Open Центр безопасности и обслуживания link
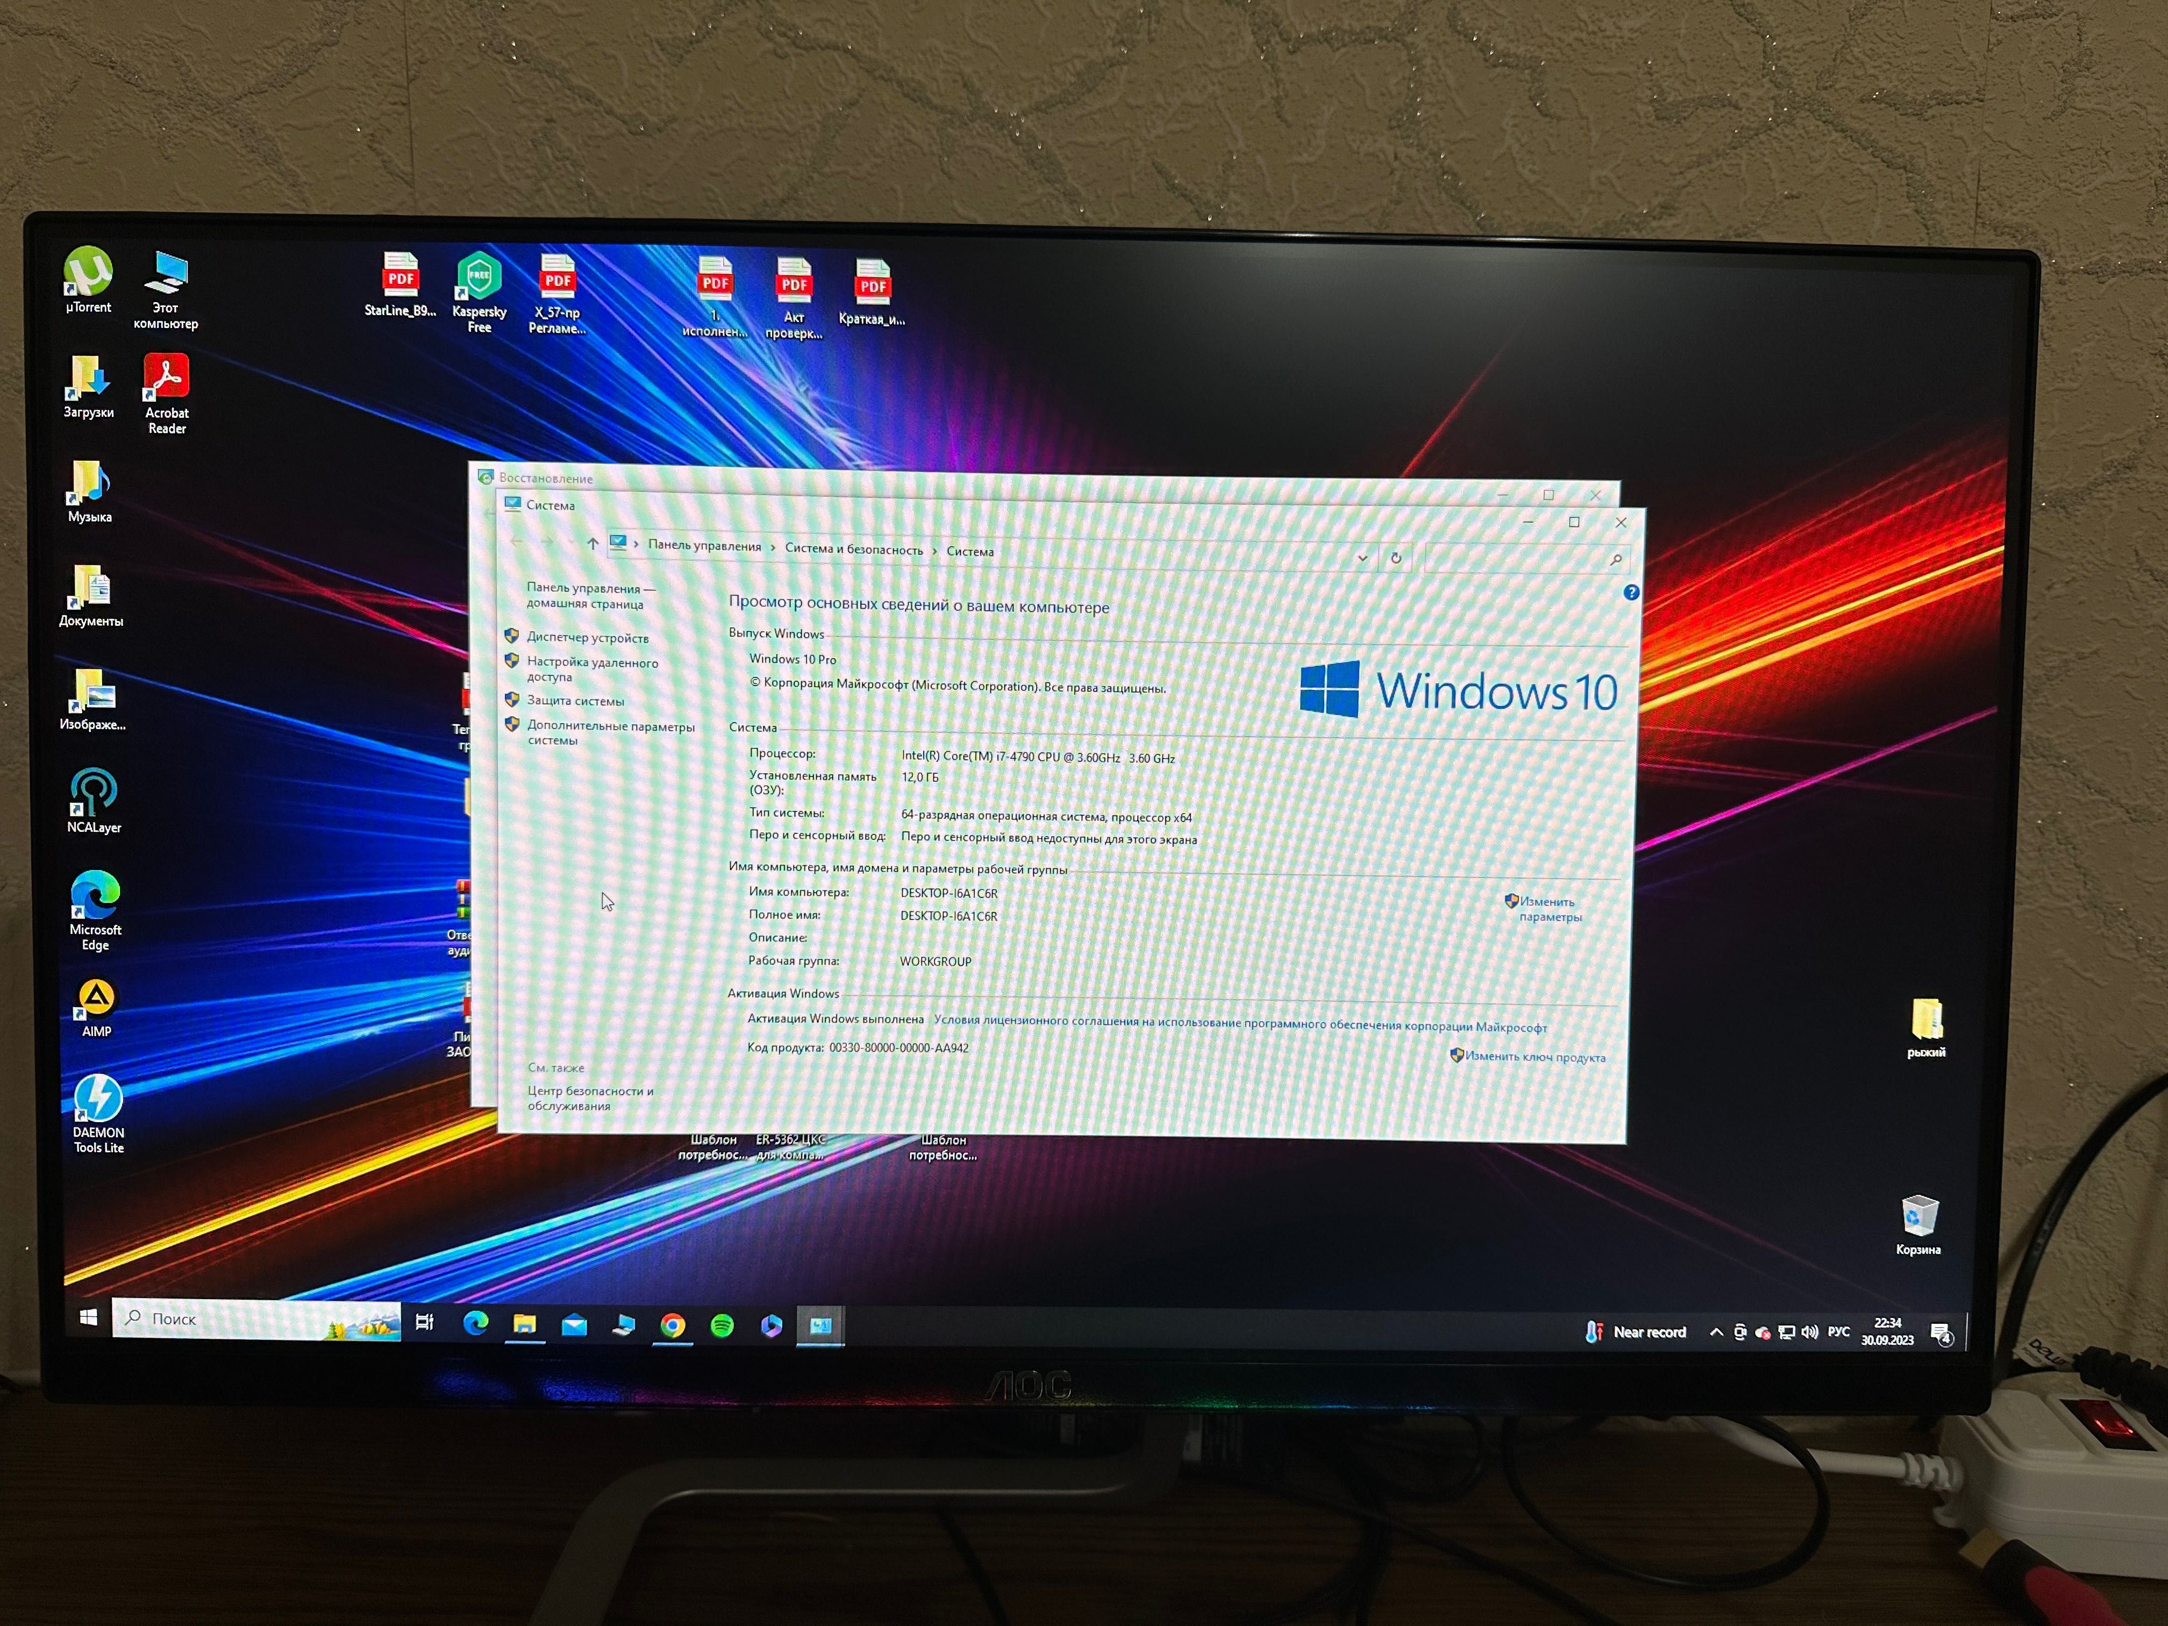The image size is (2168, 1626). [590, 1099]
